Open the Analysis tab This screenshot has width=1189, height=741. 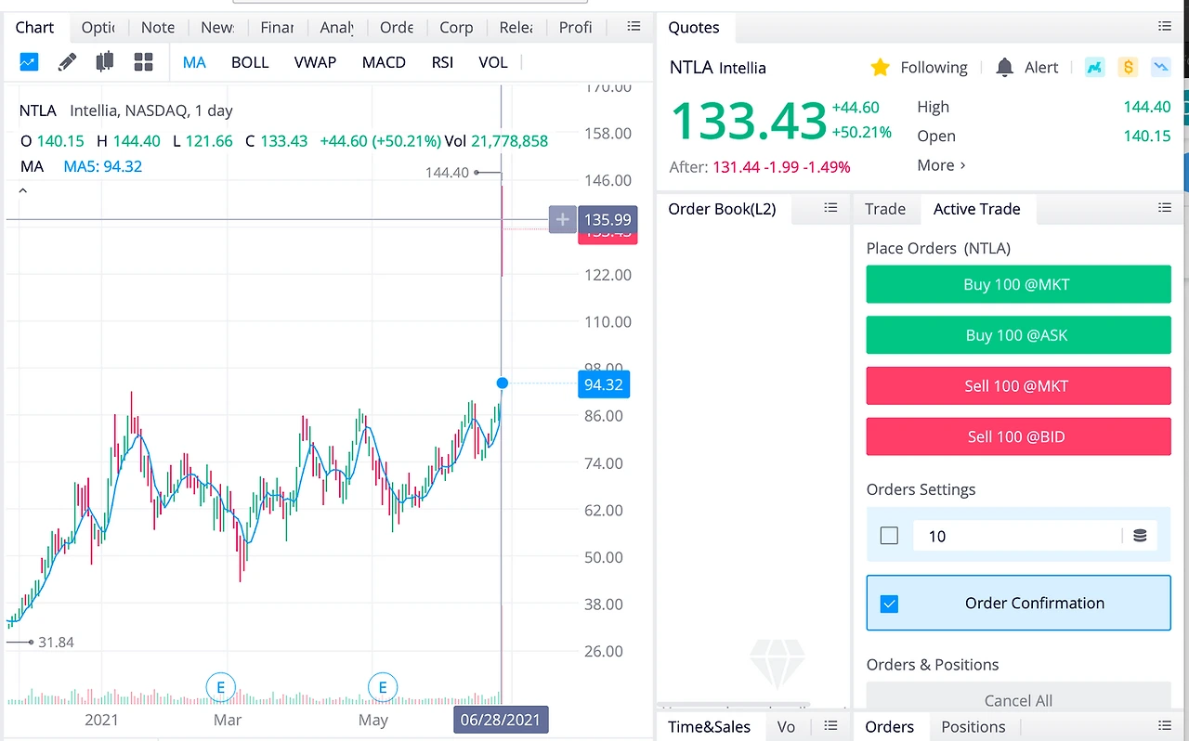(336, 27)
